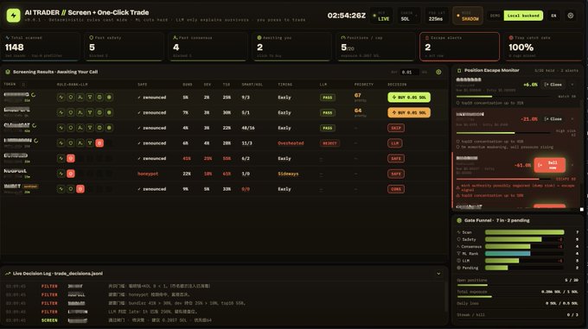This screenshot has width=588, height=329.
Task: Select the Total scanned 1148 card
Action: (x=40, y=47)
